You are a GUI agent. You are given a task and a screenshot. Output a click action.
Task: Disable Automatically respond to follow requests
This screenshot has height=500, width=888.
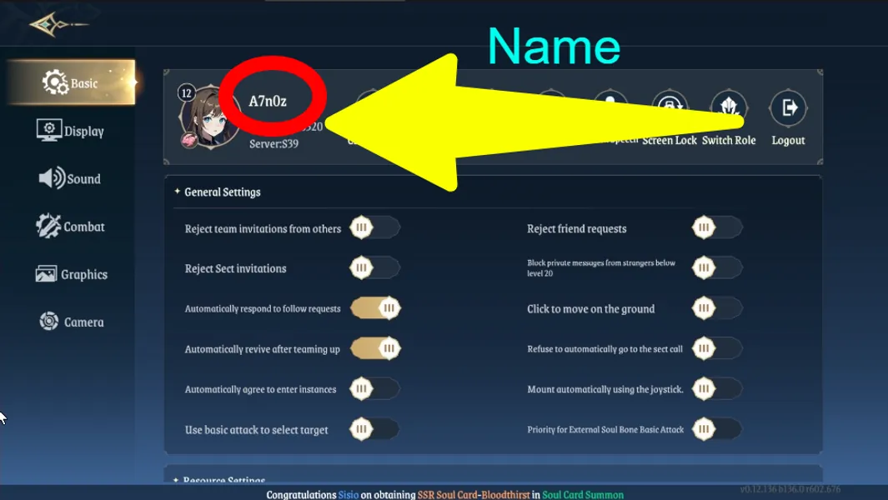click(375, 308)
